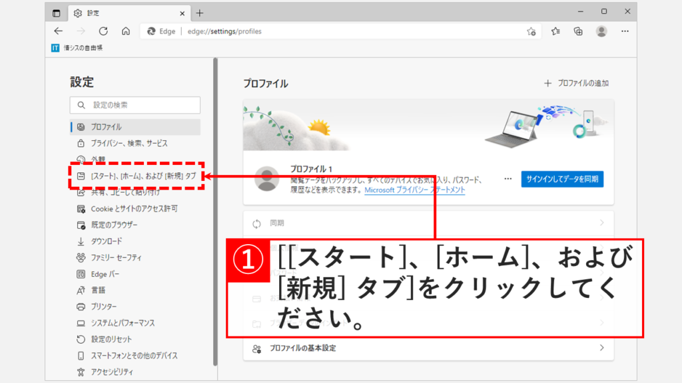The width and height of the screenshot is (682, 383).
Task: Open the Collections icon in toolbar
Action: pyautogui.click(x=579, y=31)
